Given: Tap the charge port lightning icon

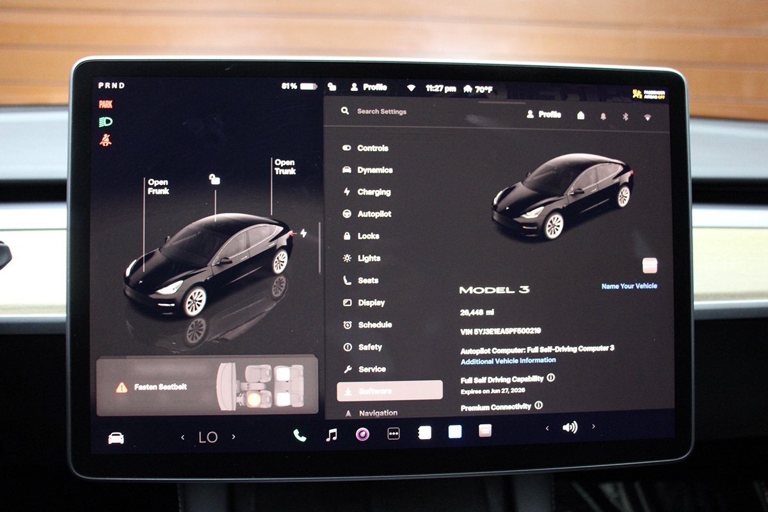Looking at the screenshot, I should pyautogui.click(x=303, y=234).
